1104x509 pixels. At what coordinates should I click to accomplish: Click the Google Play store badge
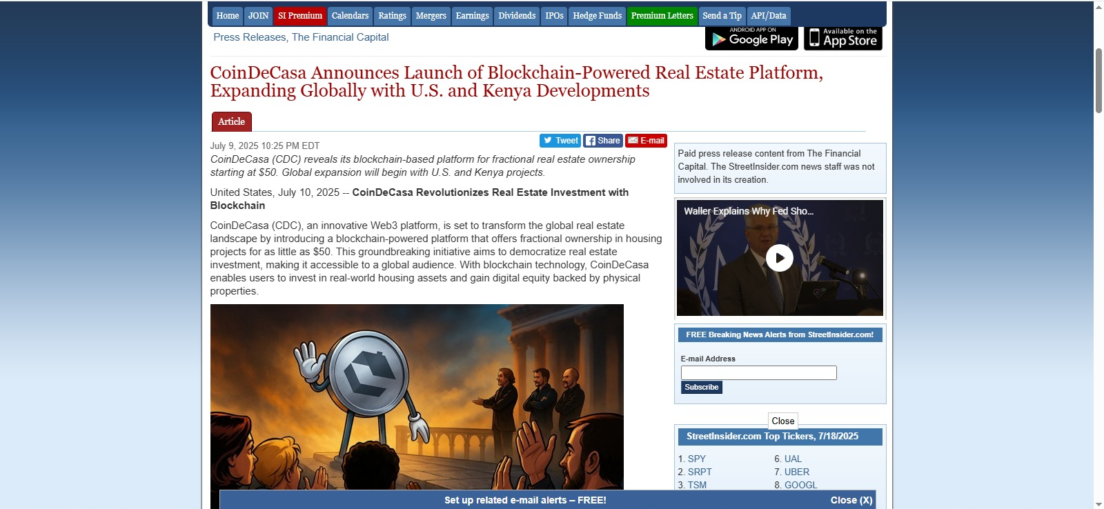pos(751,39)
